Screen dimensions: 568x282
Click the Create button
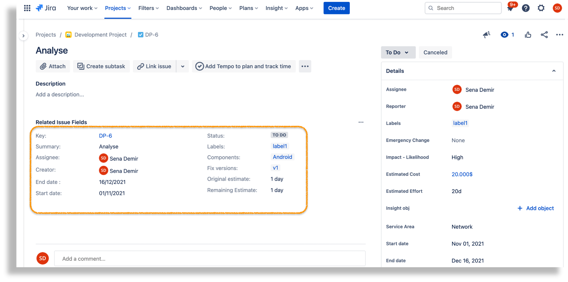click(x=336, y=8)
